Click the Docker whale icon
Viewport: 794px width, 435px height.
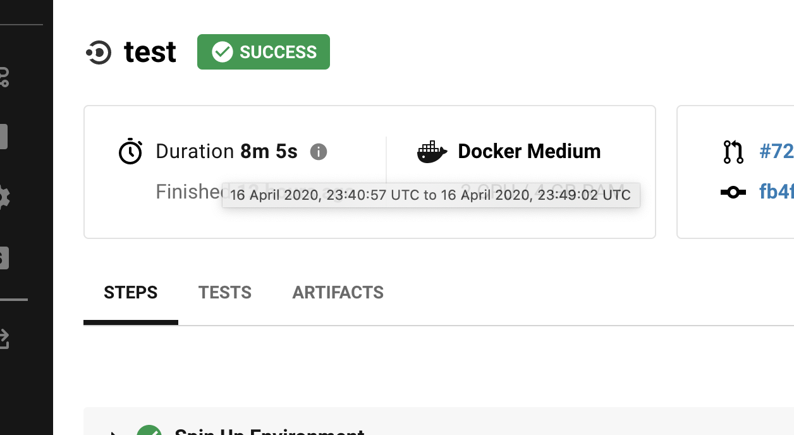tap(432, 152)
